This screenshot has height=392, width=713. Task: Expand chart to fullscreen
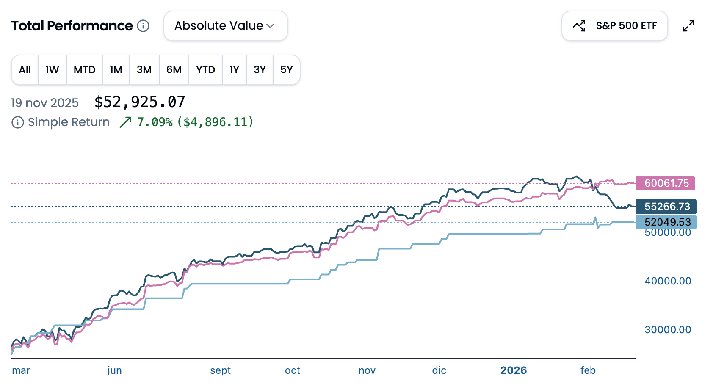(688, 26)
